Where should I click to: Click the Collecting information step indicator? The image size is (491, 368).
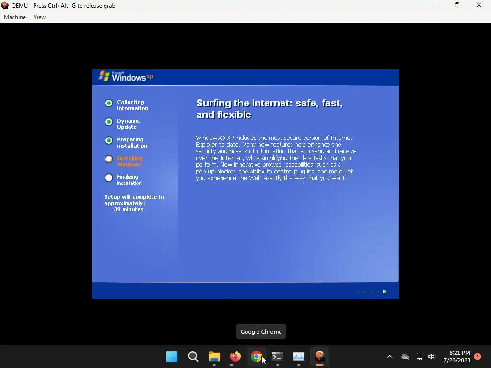pos(109,103)
